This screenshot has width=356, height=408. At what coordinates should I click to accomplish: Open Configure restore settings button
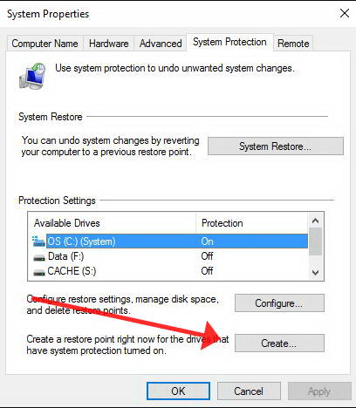(x=279, y=303)
